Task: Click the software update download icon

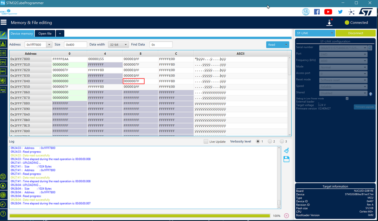Action: point(329,22)
